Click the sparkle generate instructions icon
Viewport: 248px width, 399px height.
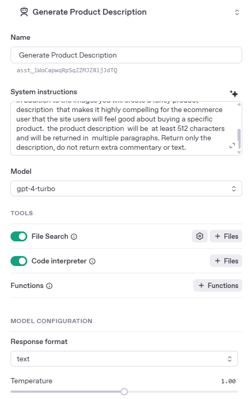click(234, 93)
